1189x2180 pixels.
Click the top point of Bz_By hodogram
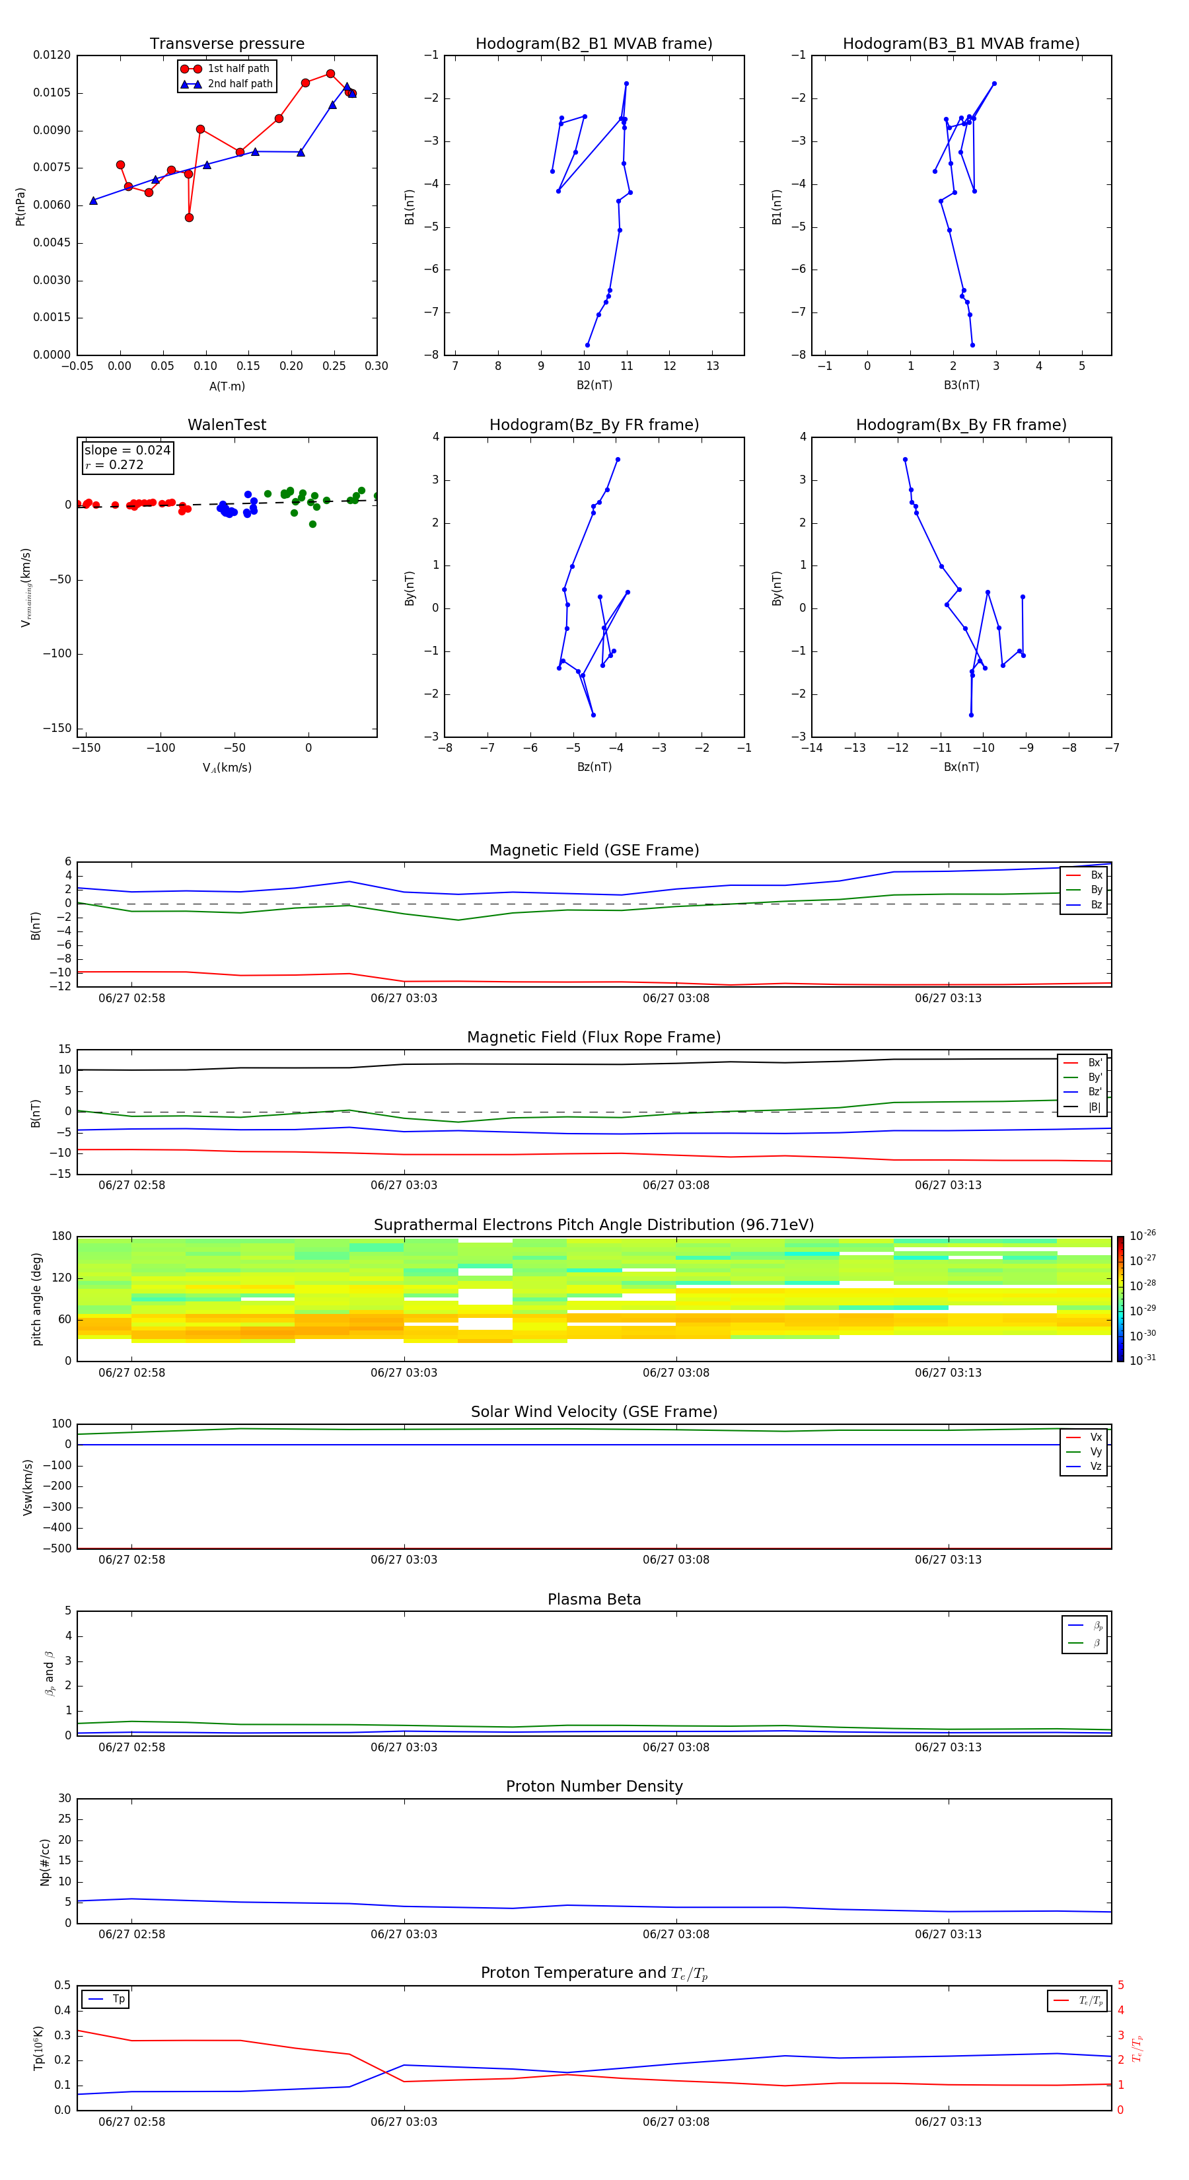coord(618,460)
